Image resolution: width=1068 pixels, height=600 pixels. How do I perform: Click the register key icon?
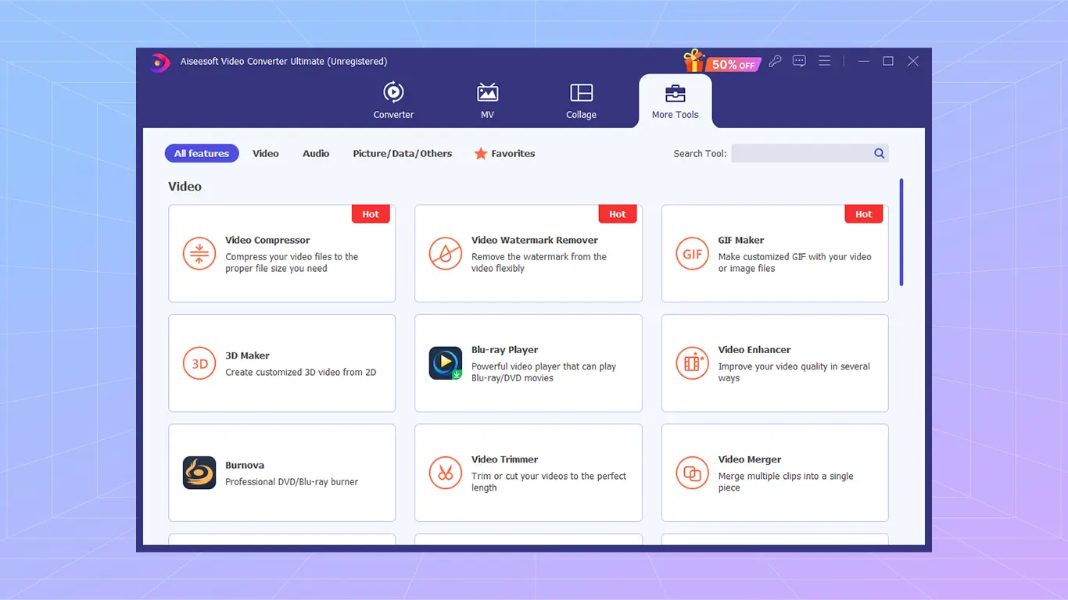[775, 61]
